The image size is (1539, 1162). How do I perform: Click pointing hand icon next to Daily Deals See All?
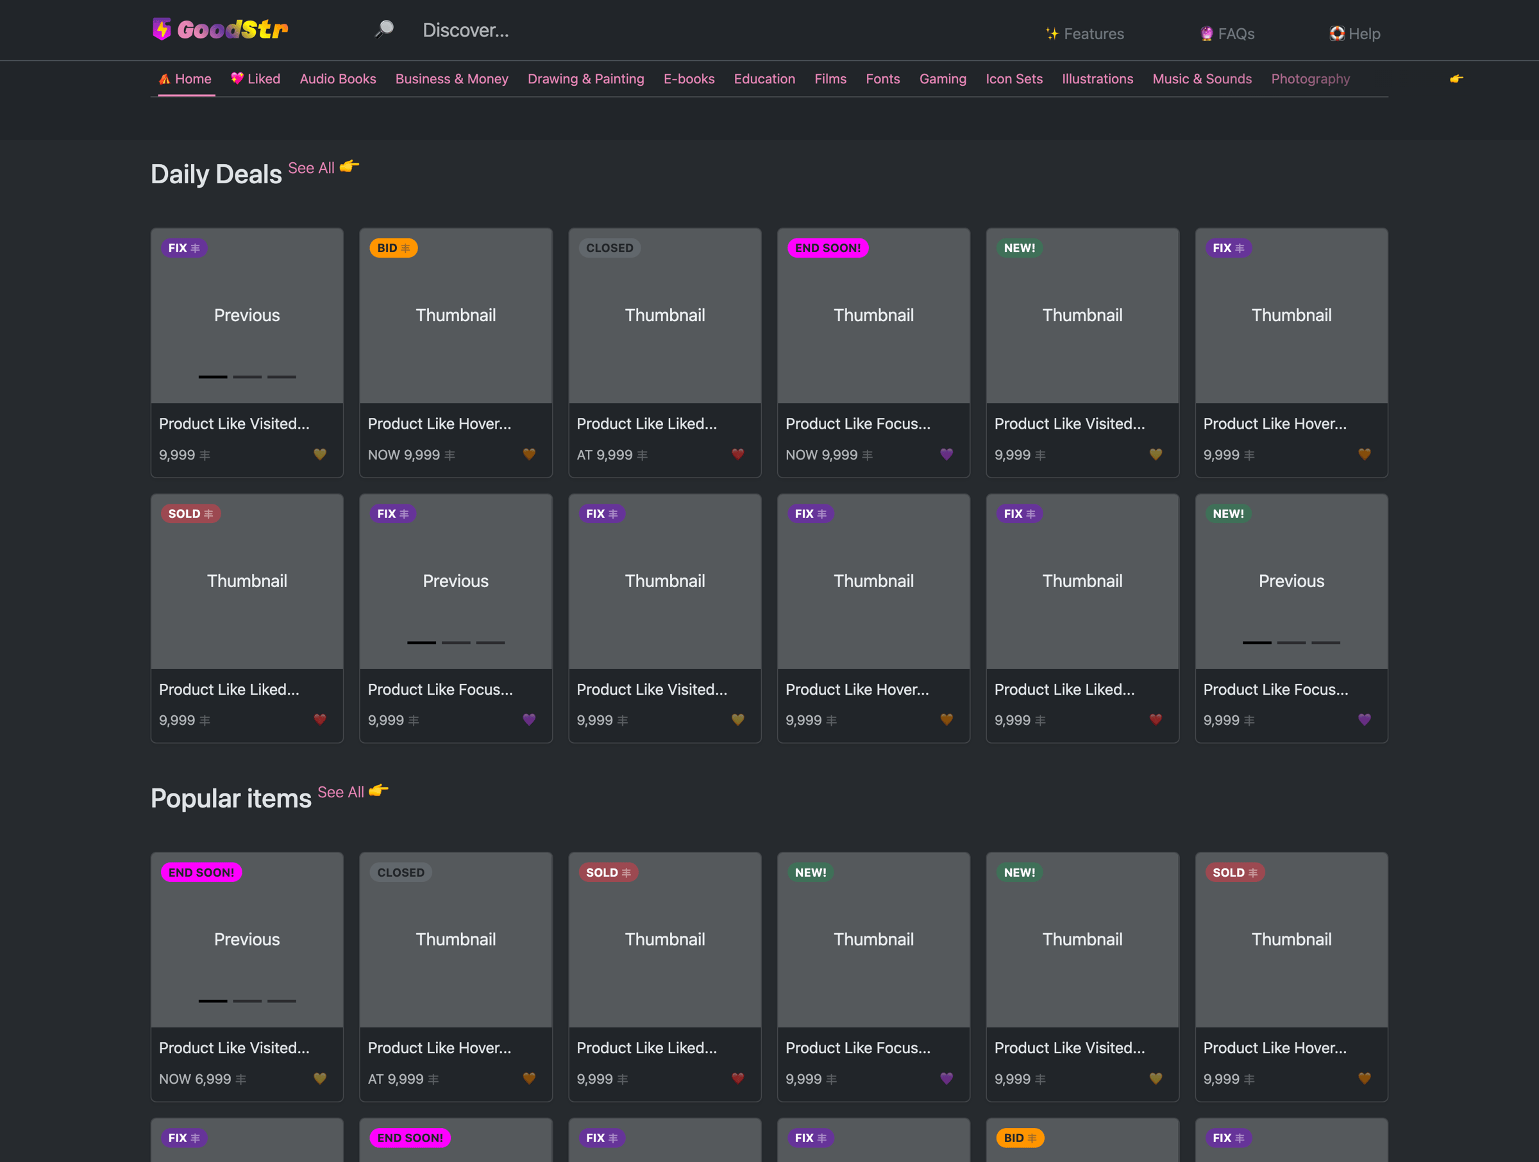tap(349, 166)
